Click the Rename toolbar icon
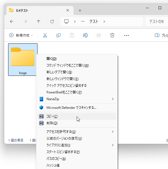Image resolution: width=168 pixels, height=169 pixels. point(85,35)
